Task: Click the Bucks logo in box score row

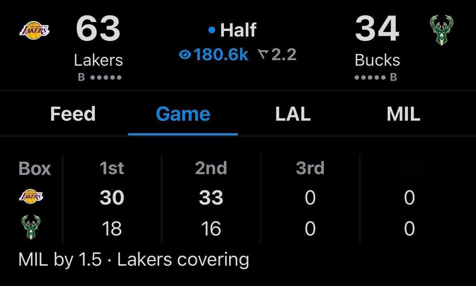Action: tap(31, 227)
